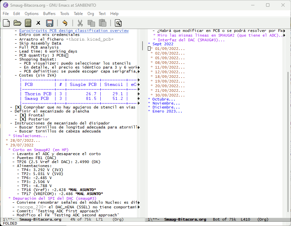Toggle the 'Frontal' checkbox
The width and height of the screenshot is (291, 226).
click(x=23, y=115)
